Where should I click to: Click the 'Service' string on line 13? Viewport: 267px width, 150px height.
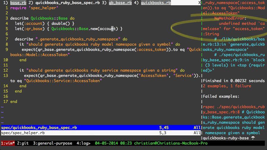pyautogui.click(x=183, y=76)
